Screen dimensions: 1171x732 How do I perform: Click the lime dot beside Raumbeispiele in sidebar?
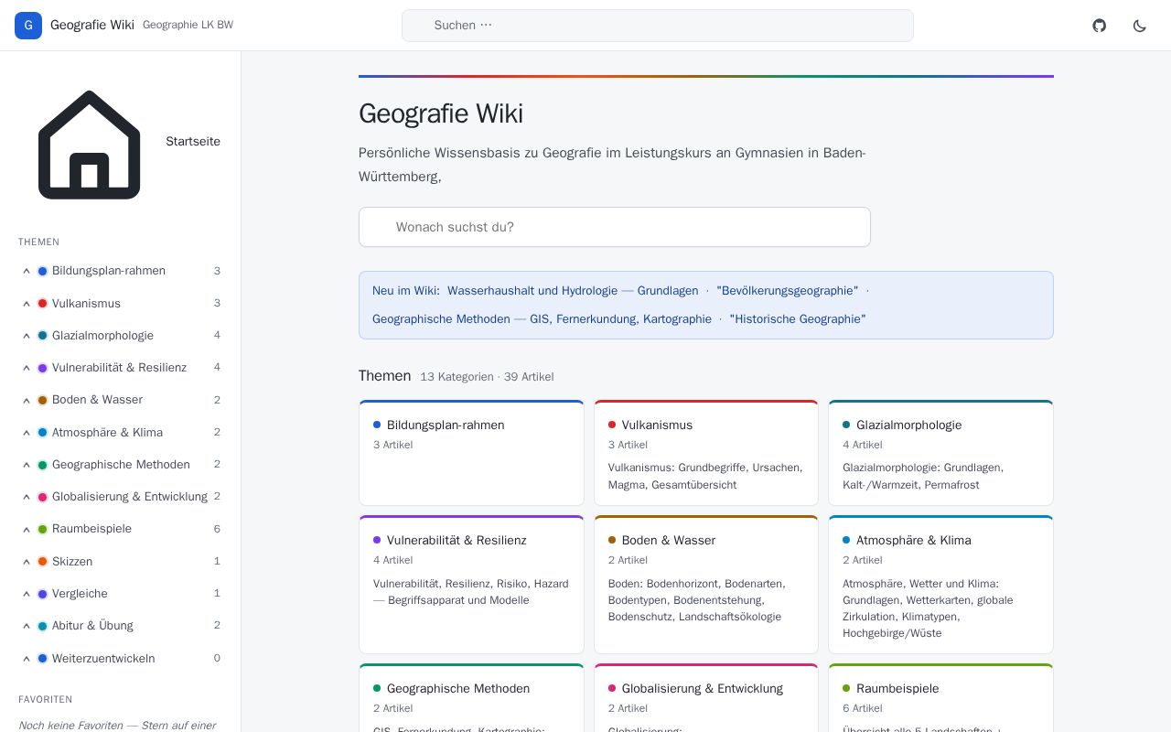point(42,529)
